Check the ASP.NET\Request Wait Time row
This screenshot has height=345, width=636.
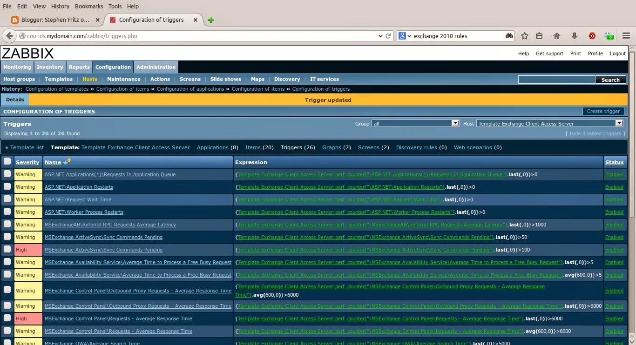pyautogui.click(x=7, y=199)
